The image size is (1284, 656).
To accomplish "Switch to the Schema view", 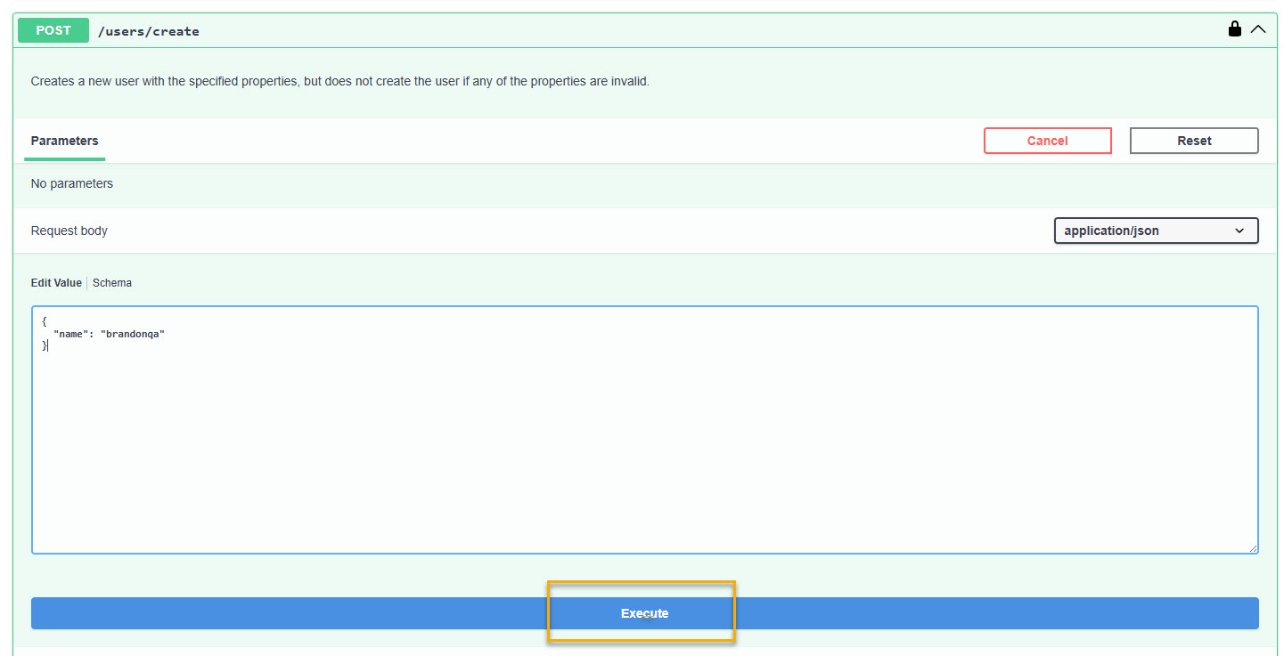I will coord(112,282).
